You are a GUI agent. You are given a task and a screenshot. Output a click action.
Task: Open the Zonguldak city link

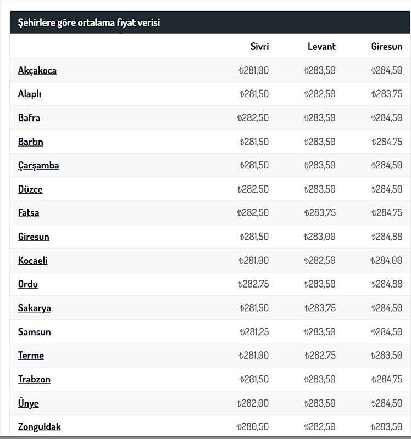(x=40, y=427)
